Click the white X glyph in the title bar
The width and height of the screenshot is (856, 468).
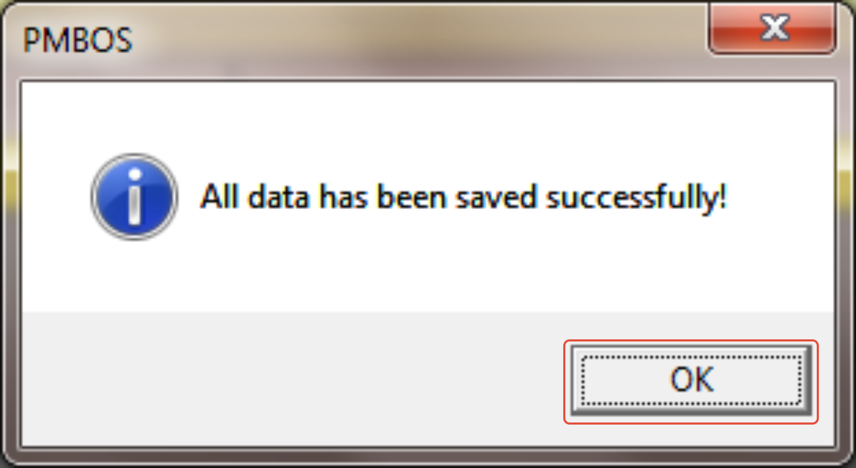click(x=775, y=28)
